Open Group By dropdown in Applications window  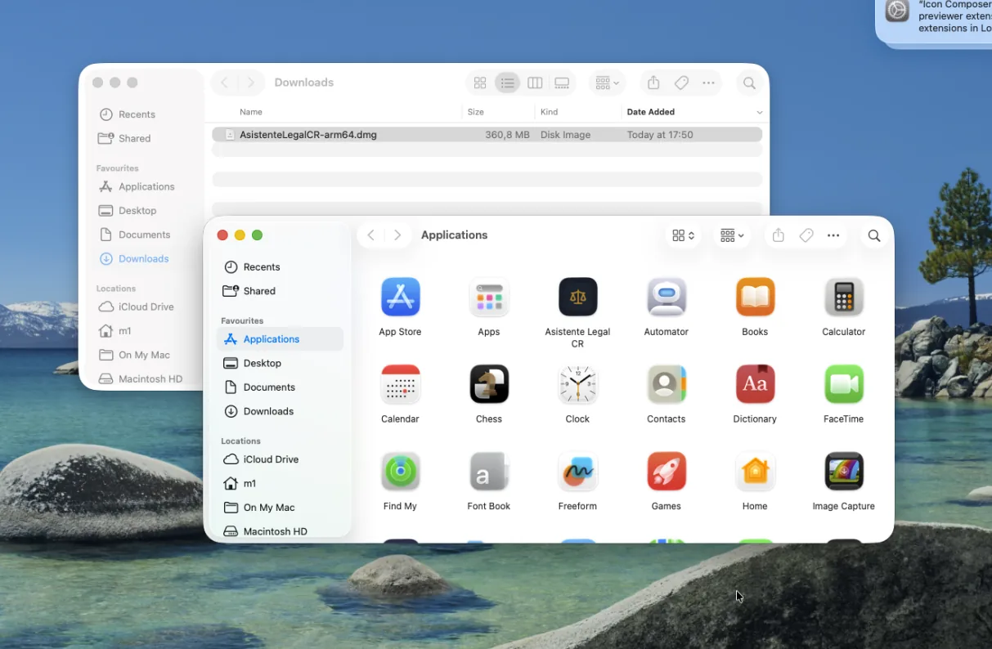pos(732,235)
